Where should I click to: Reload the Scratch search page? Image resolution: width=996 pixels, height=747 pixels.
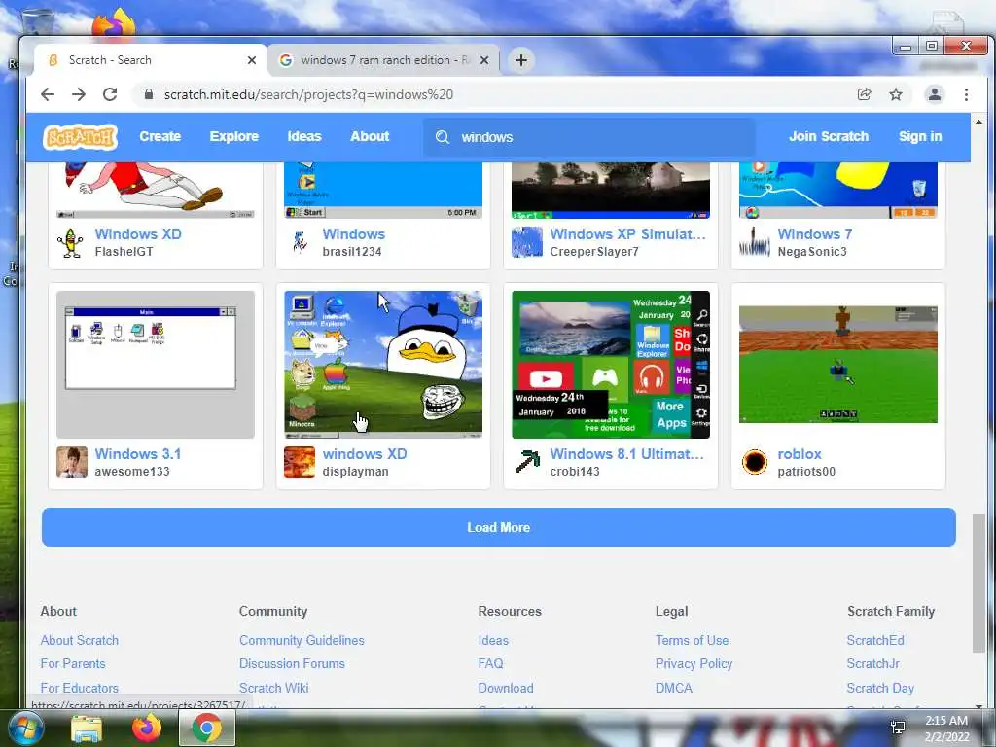pyautogui.click(x=110, y=94)
